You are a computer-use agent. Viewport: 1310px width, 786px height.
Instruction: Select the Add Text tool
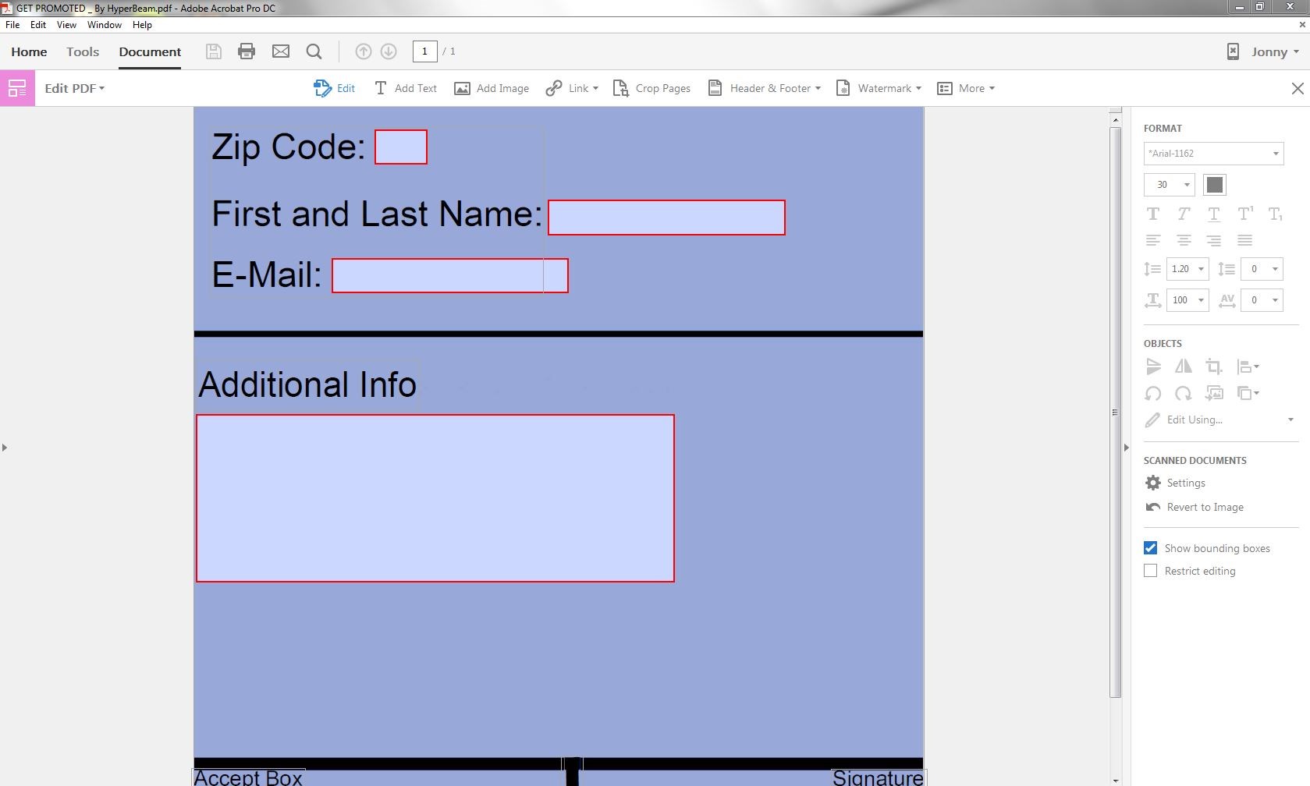coord(405,88)
